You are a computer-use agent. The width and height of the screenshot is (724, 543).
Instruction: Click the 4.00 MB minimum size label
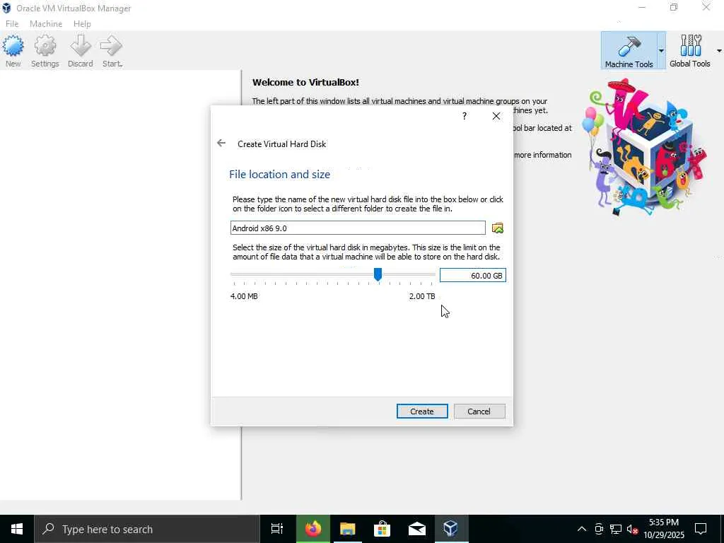[244, 296]
